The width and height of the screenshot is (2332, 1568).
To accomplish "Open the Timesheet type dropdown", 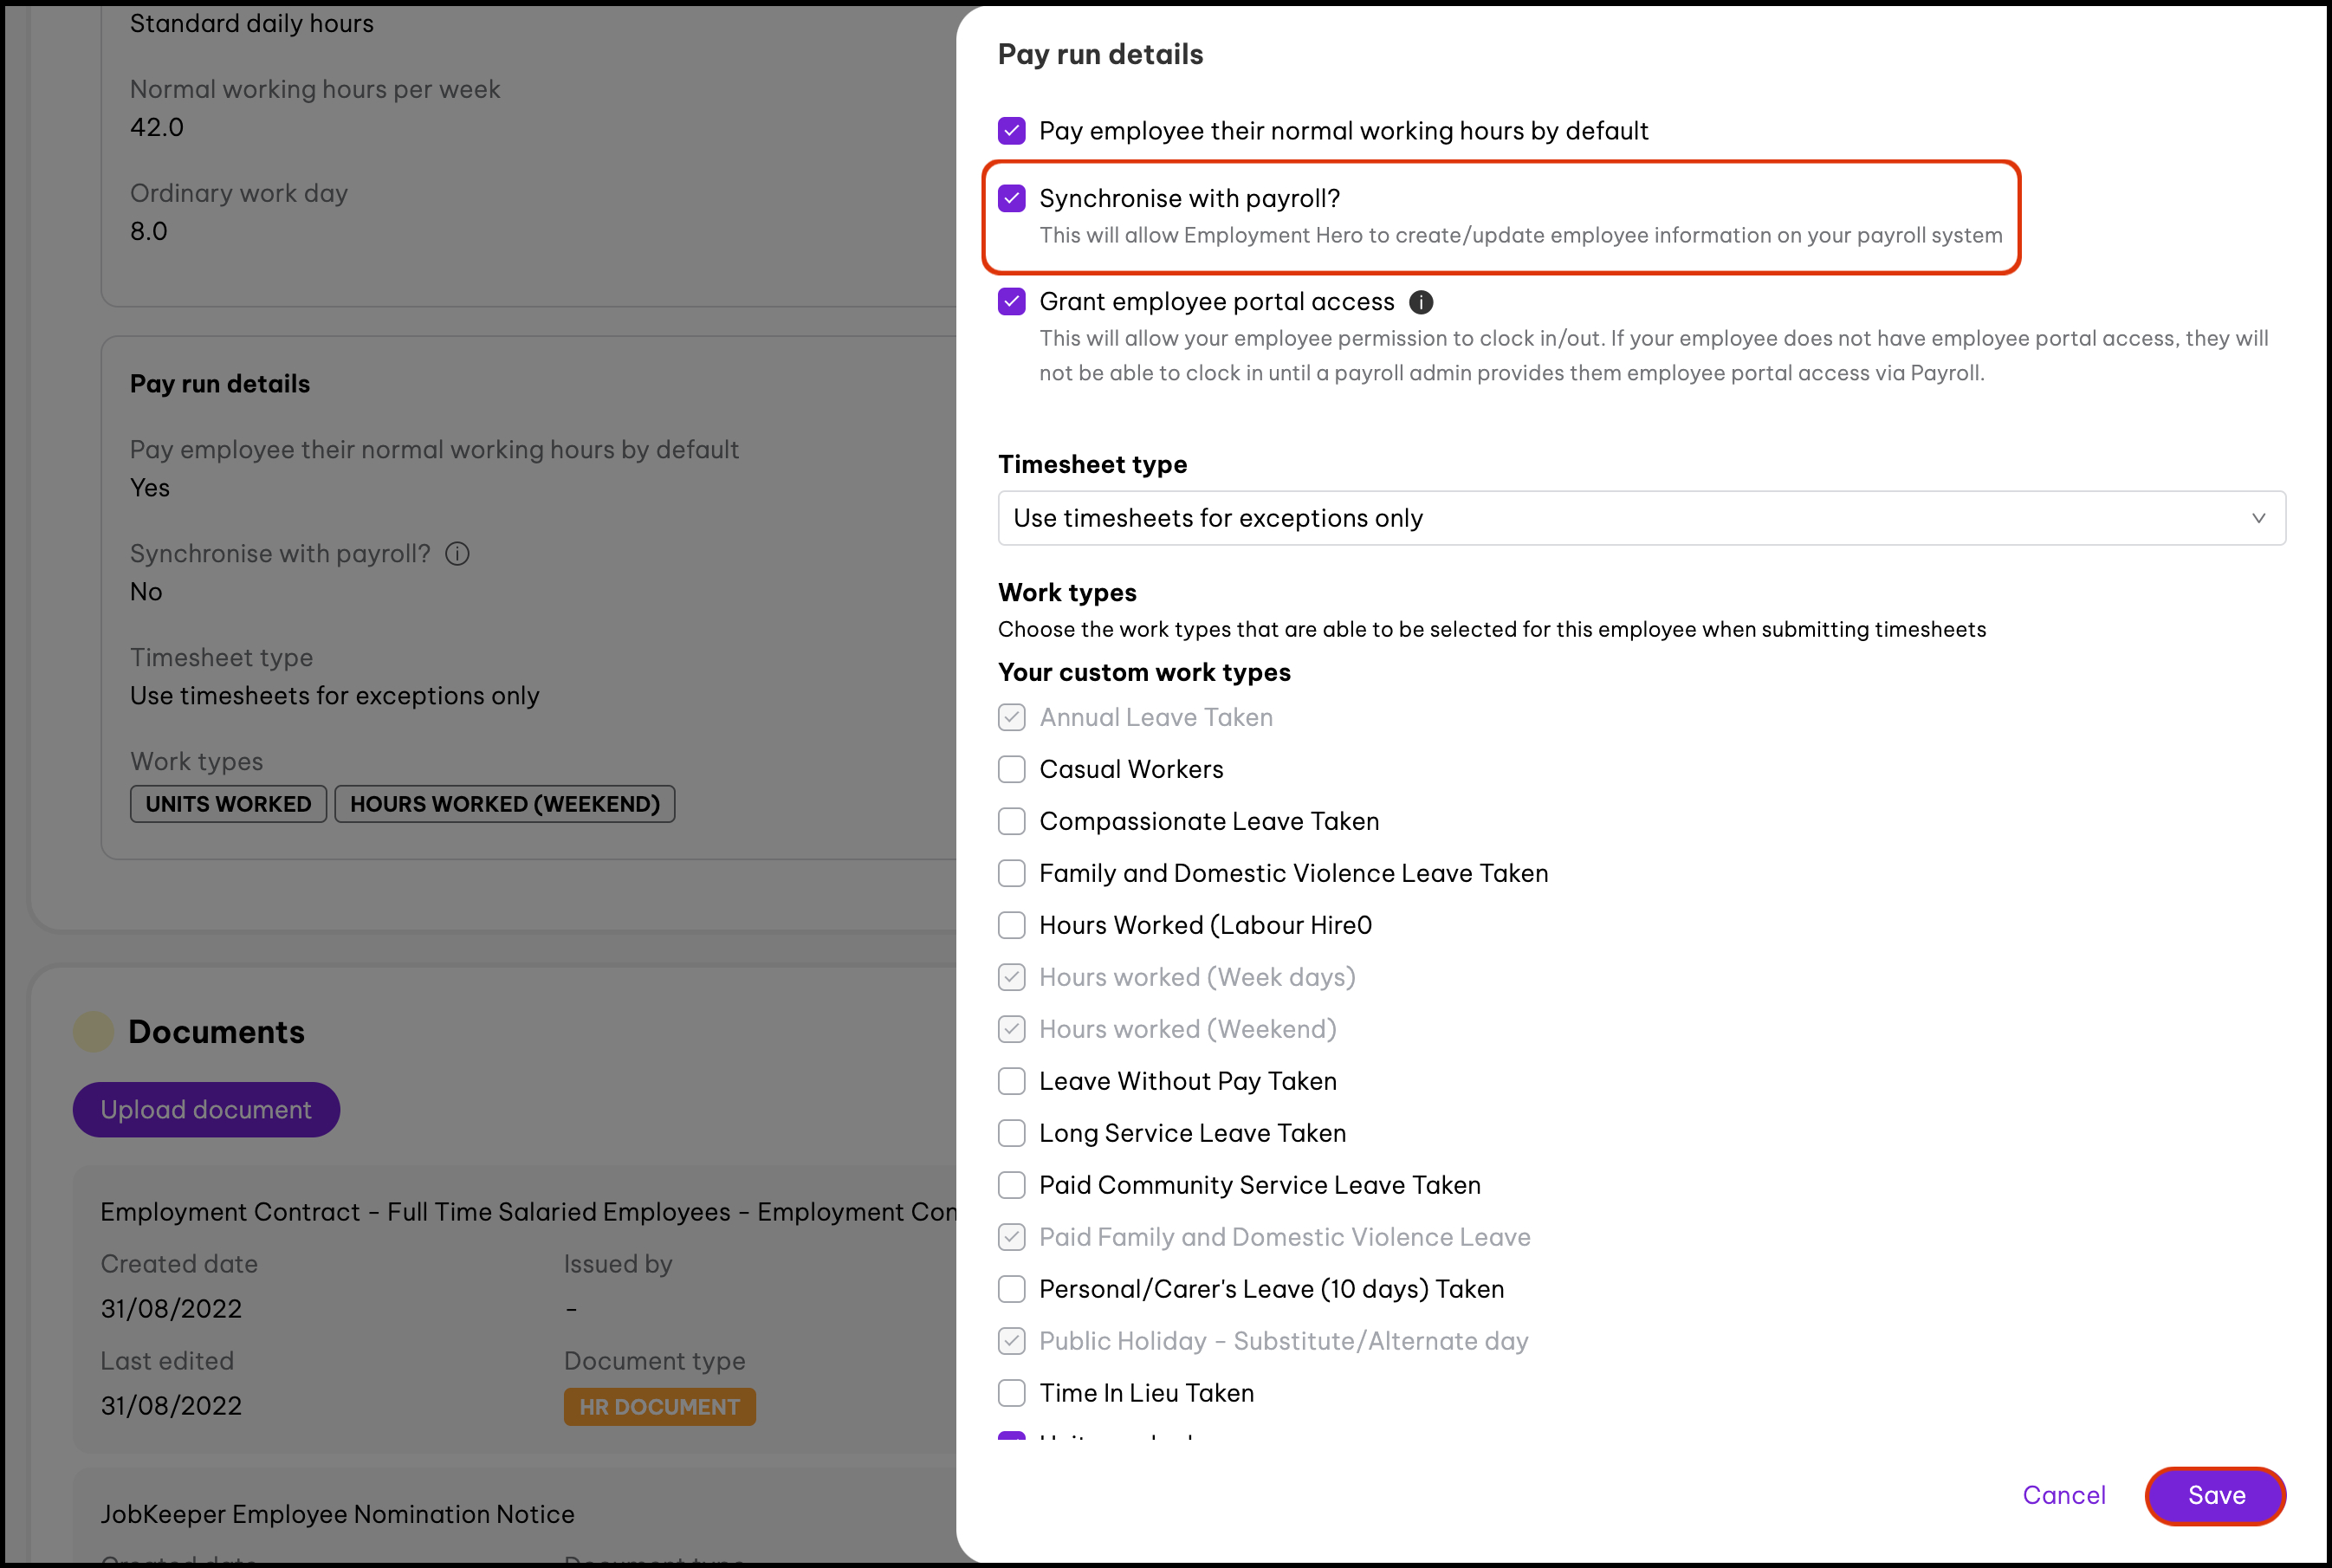I will (x=1640, y=518).
